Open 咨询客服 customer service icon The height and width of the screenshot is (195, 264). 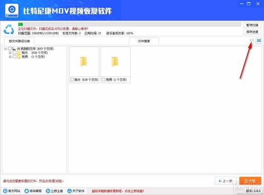26,191
